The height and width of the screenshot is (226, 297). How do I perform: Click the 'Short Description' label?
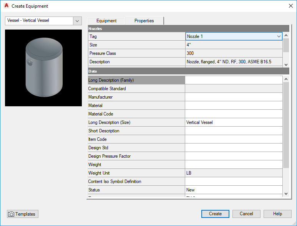click(104, 131)
